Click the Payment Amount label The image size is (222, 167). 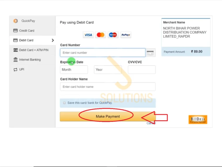point(174,52)
